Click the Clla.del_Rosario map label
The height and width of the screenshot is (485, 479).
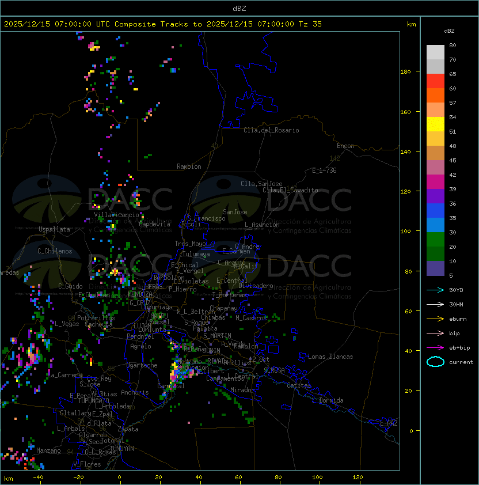271,130
